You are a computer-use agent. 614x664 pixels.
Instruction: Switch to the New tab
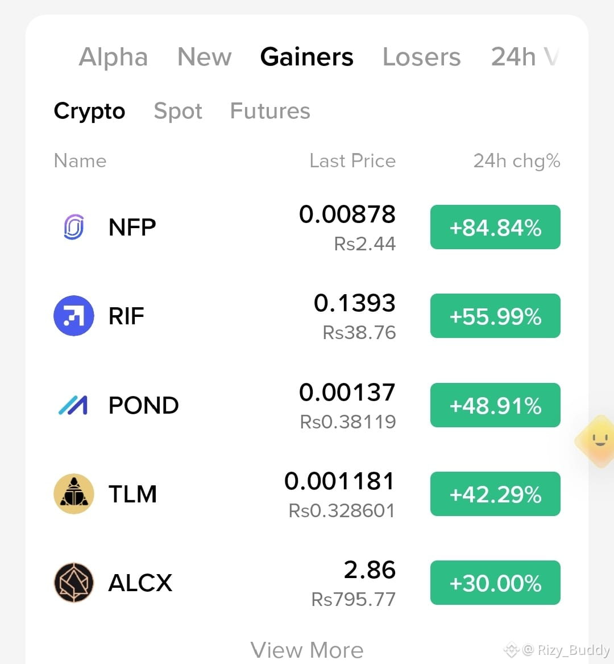(205, 57)
